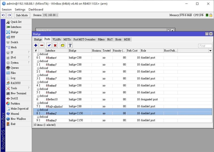214x152 pixels.
Task: Open filter funnel icon in Bridge toolbar
Action: [x=70, y=45]
